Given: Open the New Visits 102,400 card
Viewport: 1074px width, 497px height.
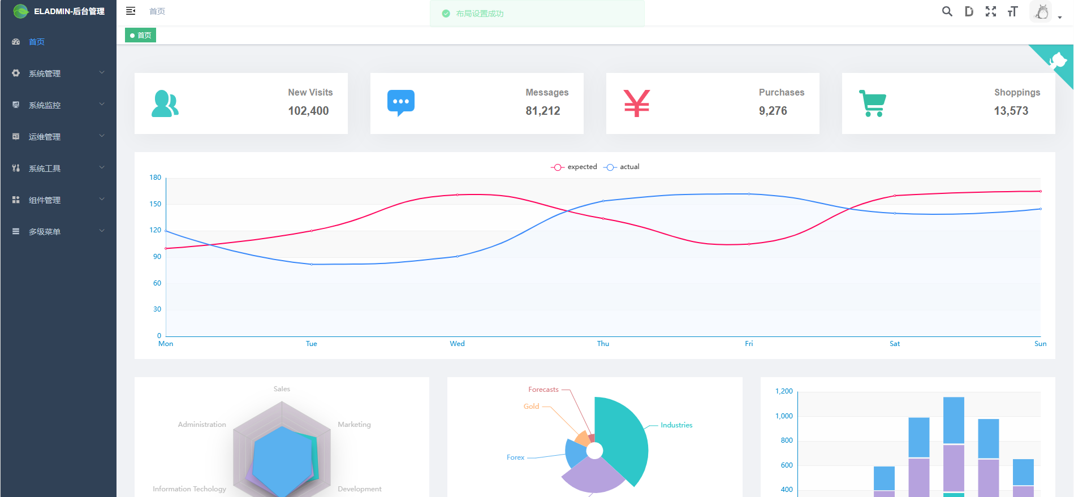Looking at the screenshot, I should tap(241, 103).
